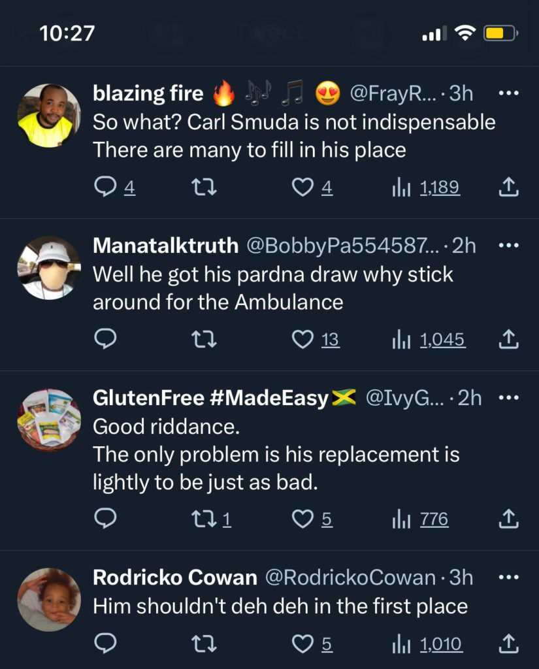Open blazing fire's avatar
The image size is (539, 669).
[x=49, y=116]
